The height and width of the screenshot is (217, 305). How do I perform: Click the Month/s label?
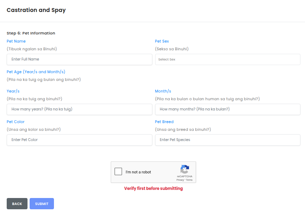pyautogui.click(x=163, y=91)
